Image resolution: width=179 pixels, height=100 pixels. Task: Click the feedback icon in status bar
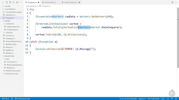pyautogui.click(x=172, y=99)
